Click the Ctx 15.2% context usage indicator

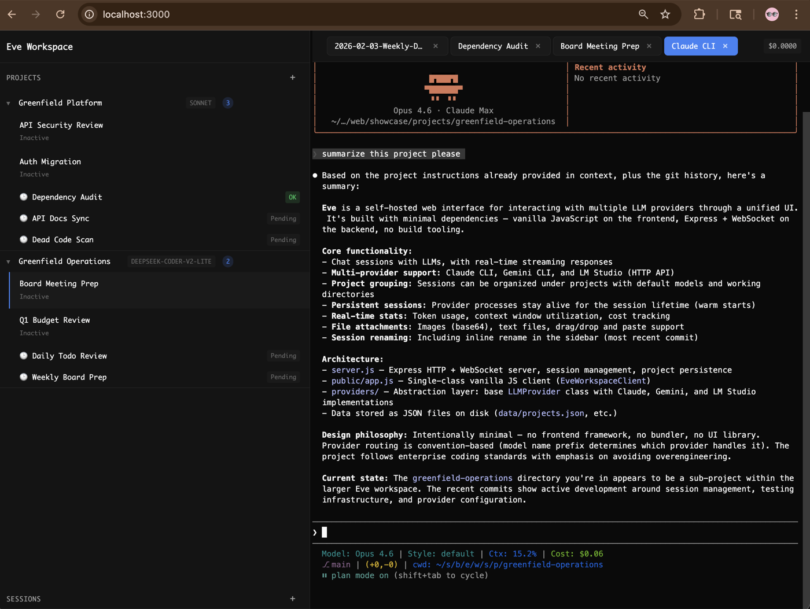(x=512, y=553)
